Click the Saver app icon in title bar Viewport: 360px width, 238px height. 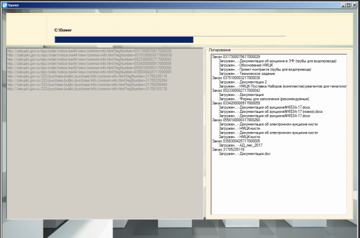[4, 5]
